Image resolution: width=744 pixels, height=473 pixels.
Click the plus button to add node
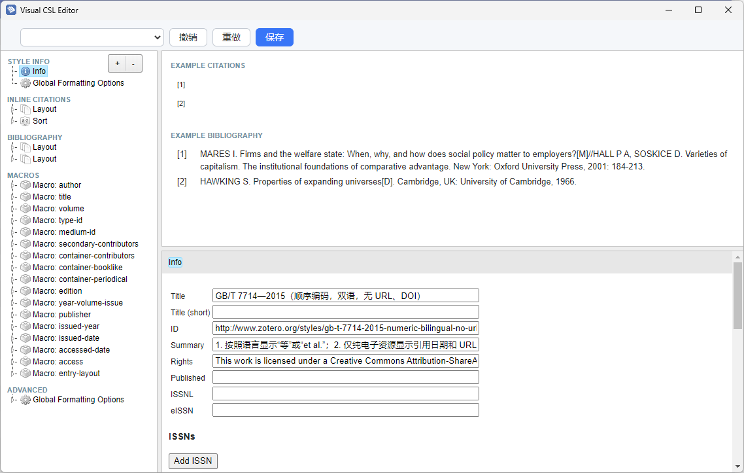117,63
